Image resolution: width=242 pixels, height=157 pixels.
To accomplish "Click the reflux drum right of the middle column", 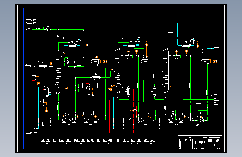I will pos(145,61).
